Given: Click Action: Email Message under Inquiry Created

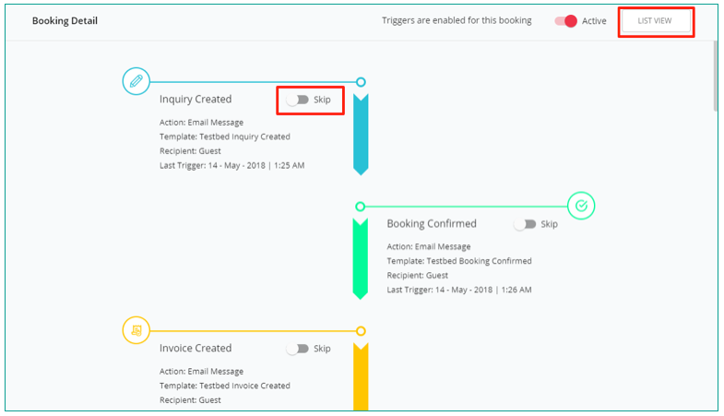Looking at the screenshot, I should point(201,123).
